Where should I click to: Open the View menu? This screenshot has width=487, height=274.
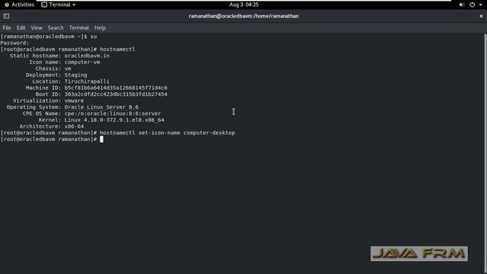point(37,27)
